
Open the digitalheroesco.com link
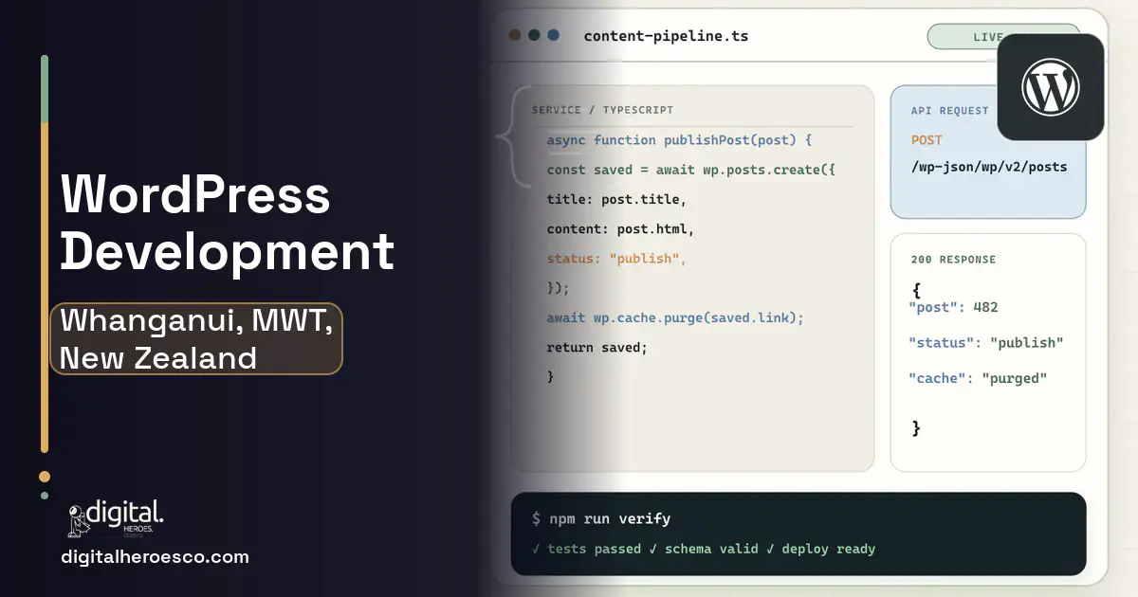(155, 557)
